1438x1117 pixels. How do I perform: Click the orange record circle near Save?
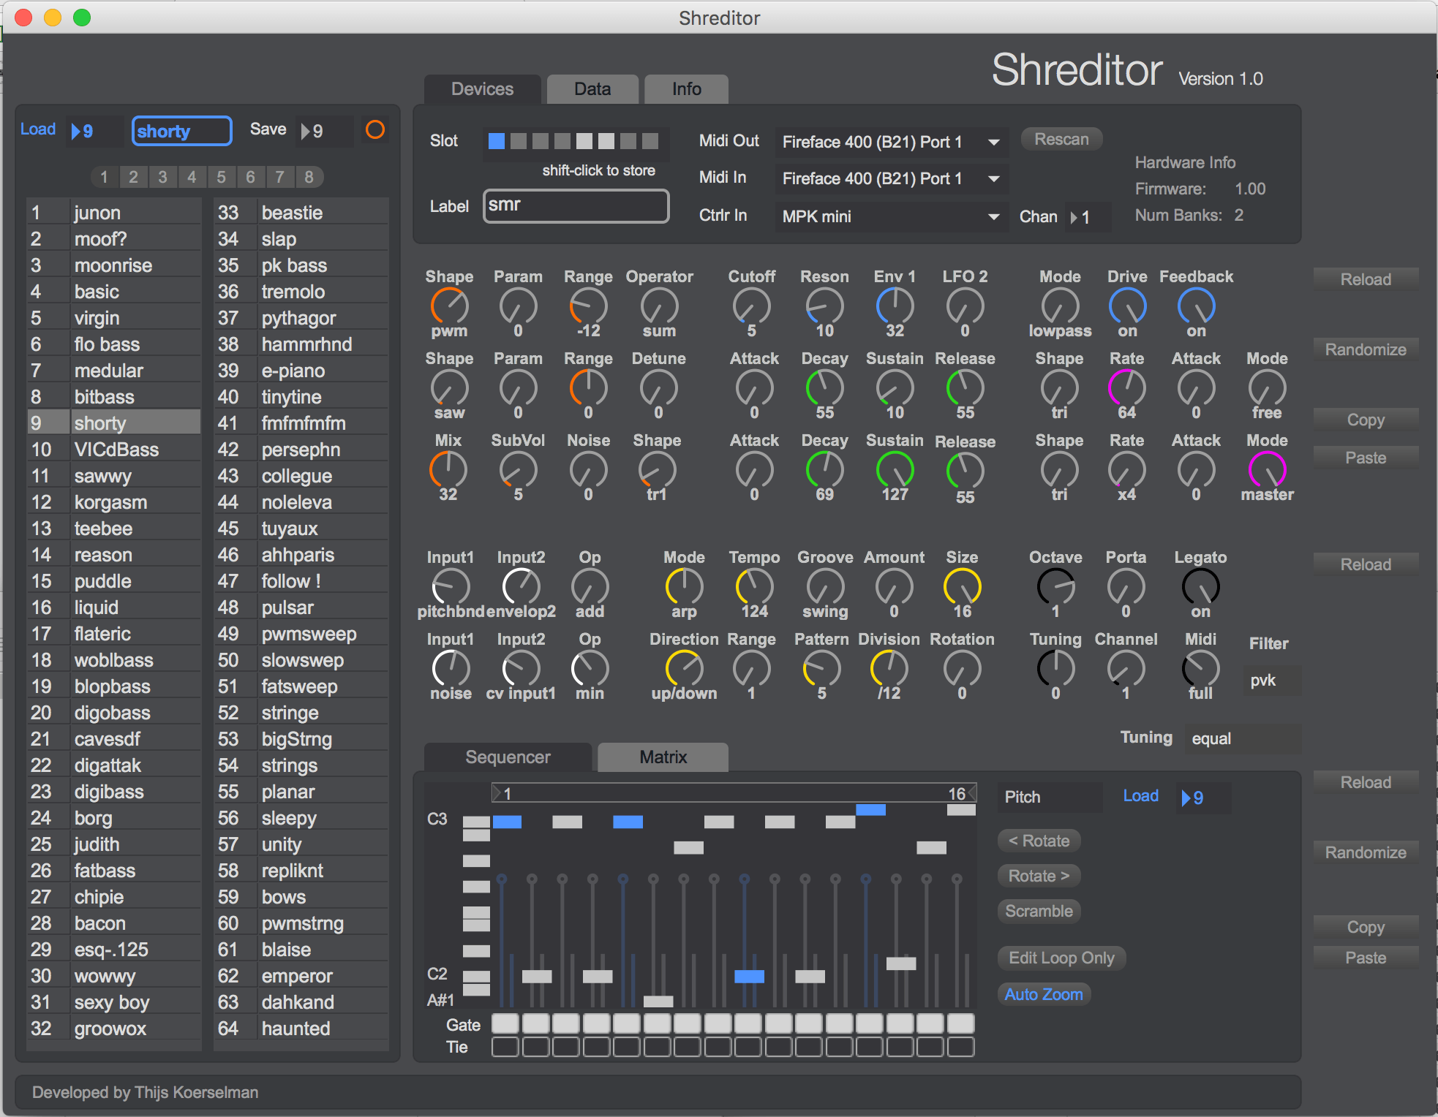tap(375, 130)
